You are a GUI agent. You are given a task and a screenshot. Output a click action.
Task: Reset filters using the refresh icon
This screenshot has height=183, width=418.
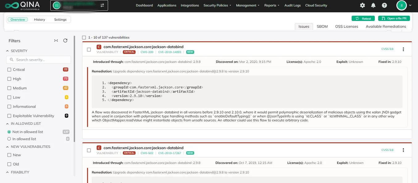coord(65,41)
